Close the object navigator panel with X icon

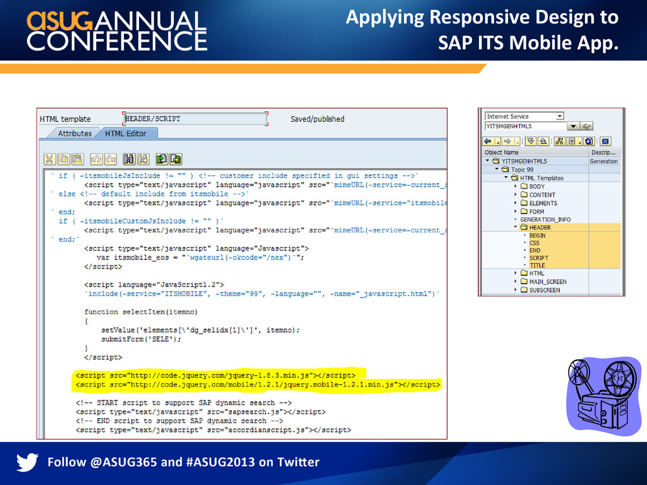pos(605,141)
